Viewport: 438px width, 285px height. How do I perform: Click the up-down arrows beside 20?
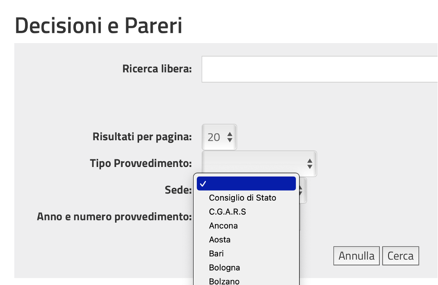230,137
